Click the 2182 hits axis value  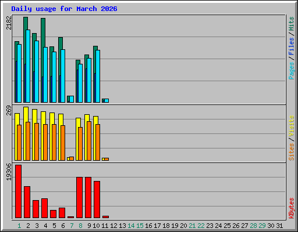[9, 23]
